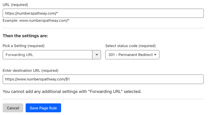Open the Pick a Setting arrow button
Screen dimensions: 208x115
click(x=97, y=55)
